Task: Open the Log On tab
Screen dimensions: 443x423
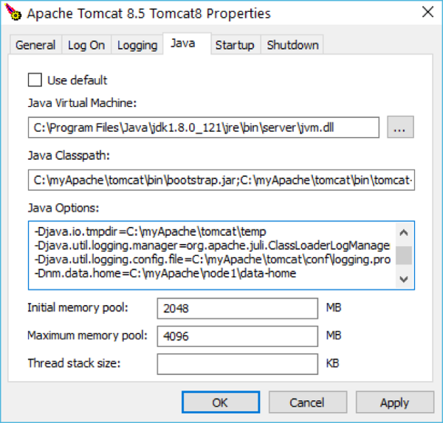Action: click(x=86, y=45)
